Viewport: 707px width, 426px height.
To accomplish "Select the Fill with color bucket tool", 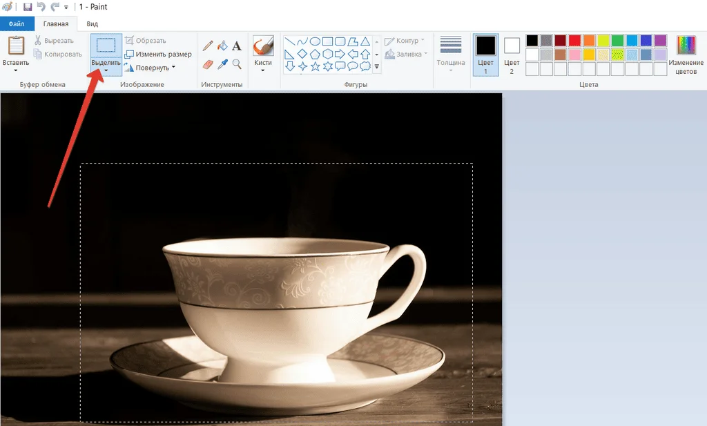I will pos(222,46).
